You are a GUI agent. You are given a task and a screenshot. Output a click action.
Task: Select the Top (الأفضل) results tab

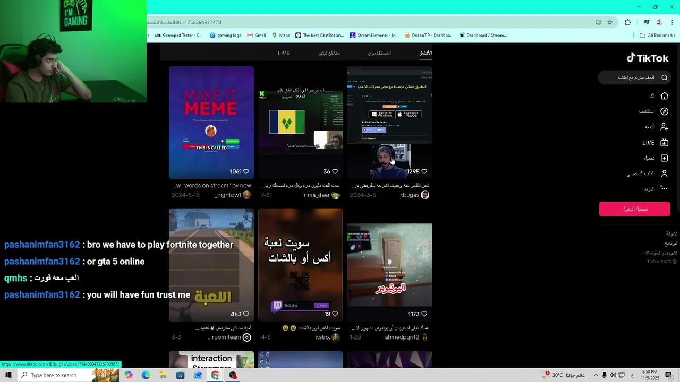pos(426,53)
